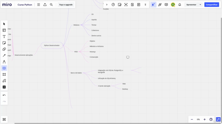Open the main hamburger menu
This screenshot has height=124, width=222.
39,4
